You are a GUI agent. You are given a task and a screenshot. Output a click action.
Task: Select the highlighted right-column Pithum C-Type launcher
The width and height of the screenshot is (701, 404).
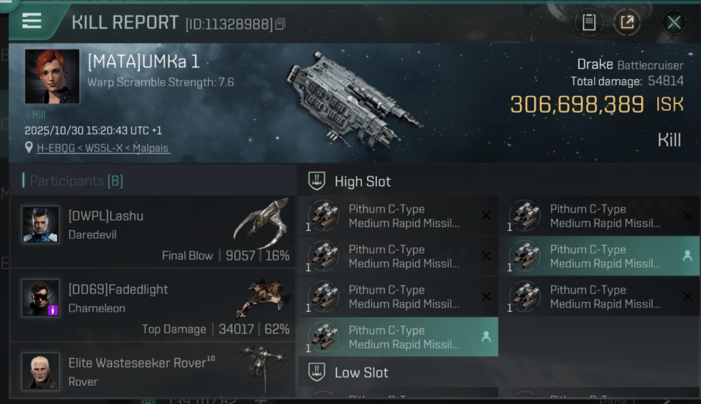599,256
